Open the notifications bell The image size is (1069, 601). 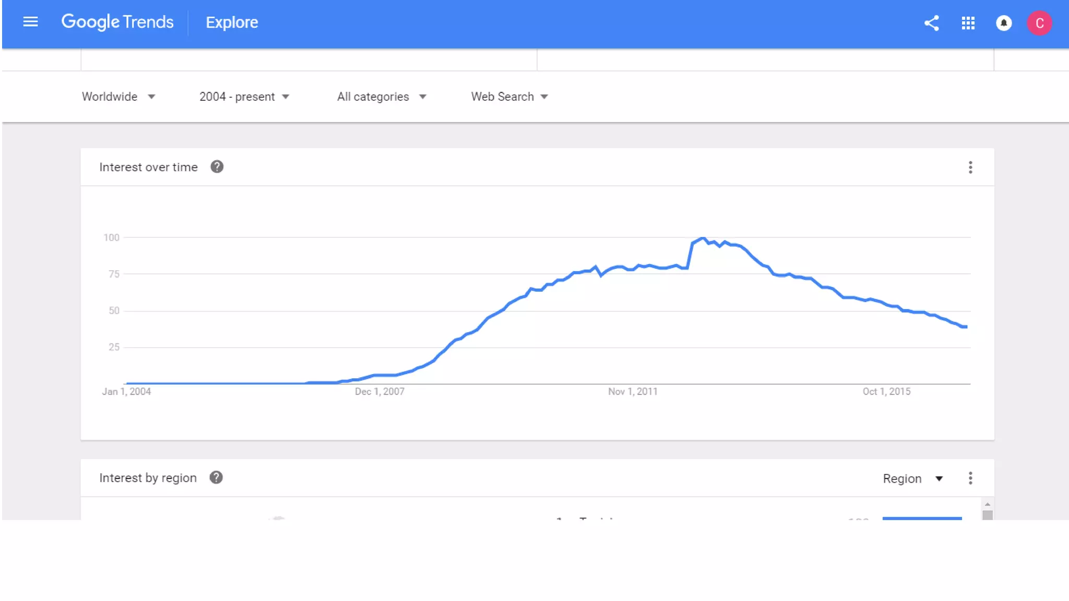[x=1004, y=23]
